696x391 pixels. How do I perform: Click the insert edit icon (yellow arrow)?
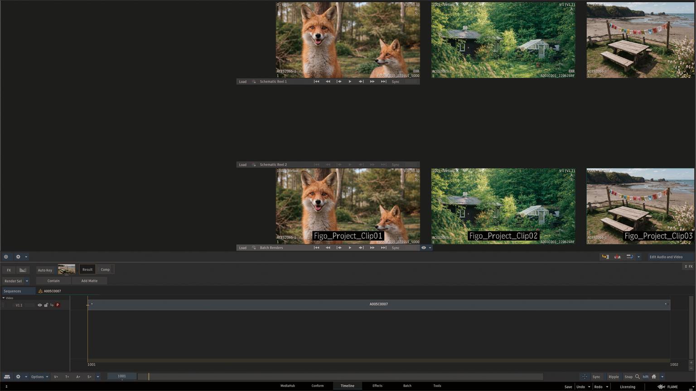[x=605, y=257]
